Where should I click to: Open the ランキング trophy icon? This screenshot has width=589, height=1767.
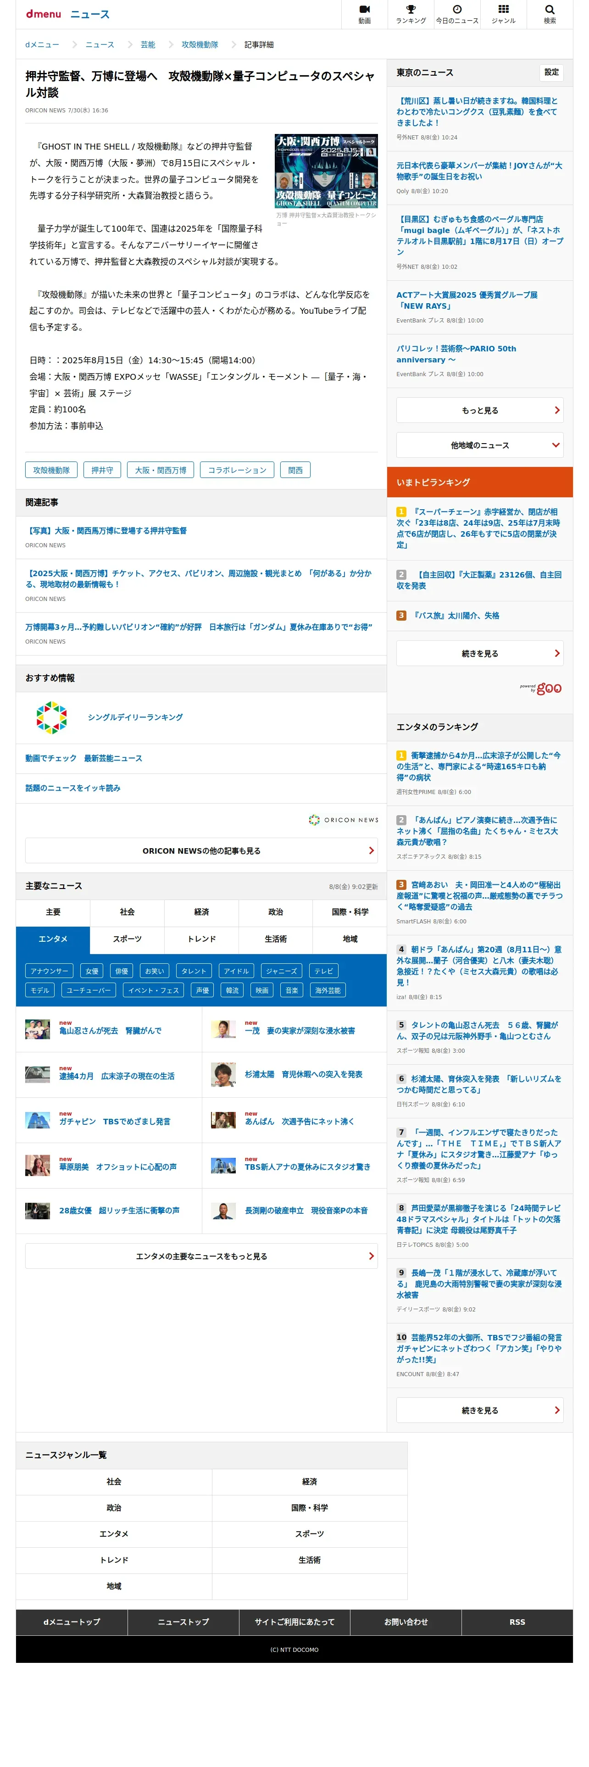click(411, 14)
